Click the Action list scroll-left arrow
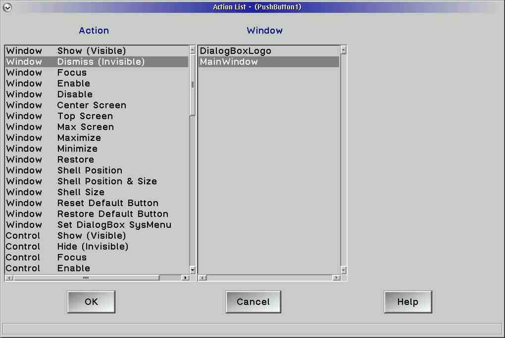The height and width of the screenshot is (338, 505). pos(9,278)
